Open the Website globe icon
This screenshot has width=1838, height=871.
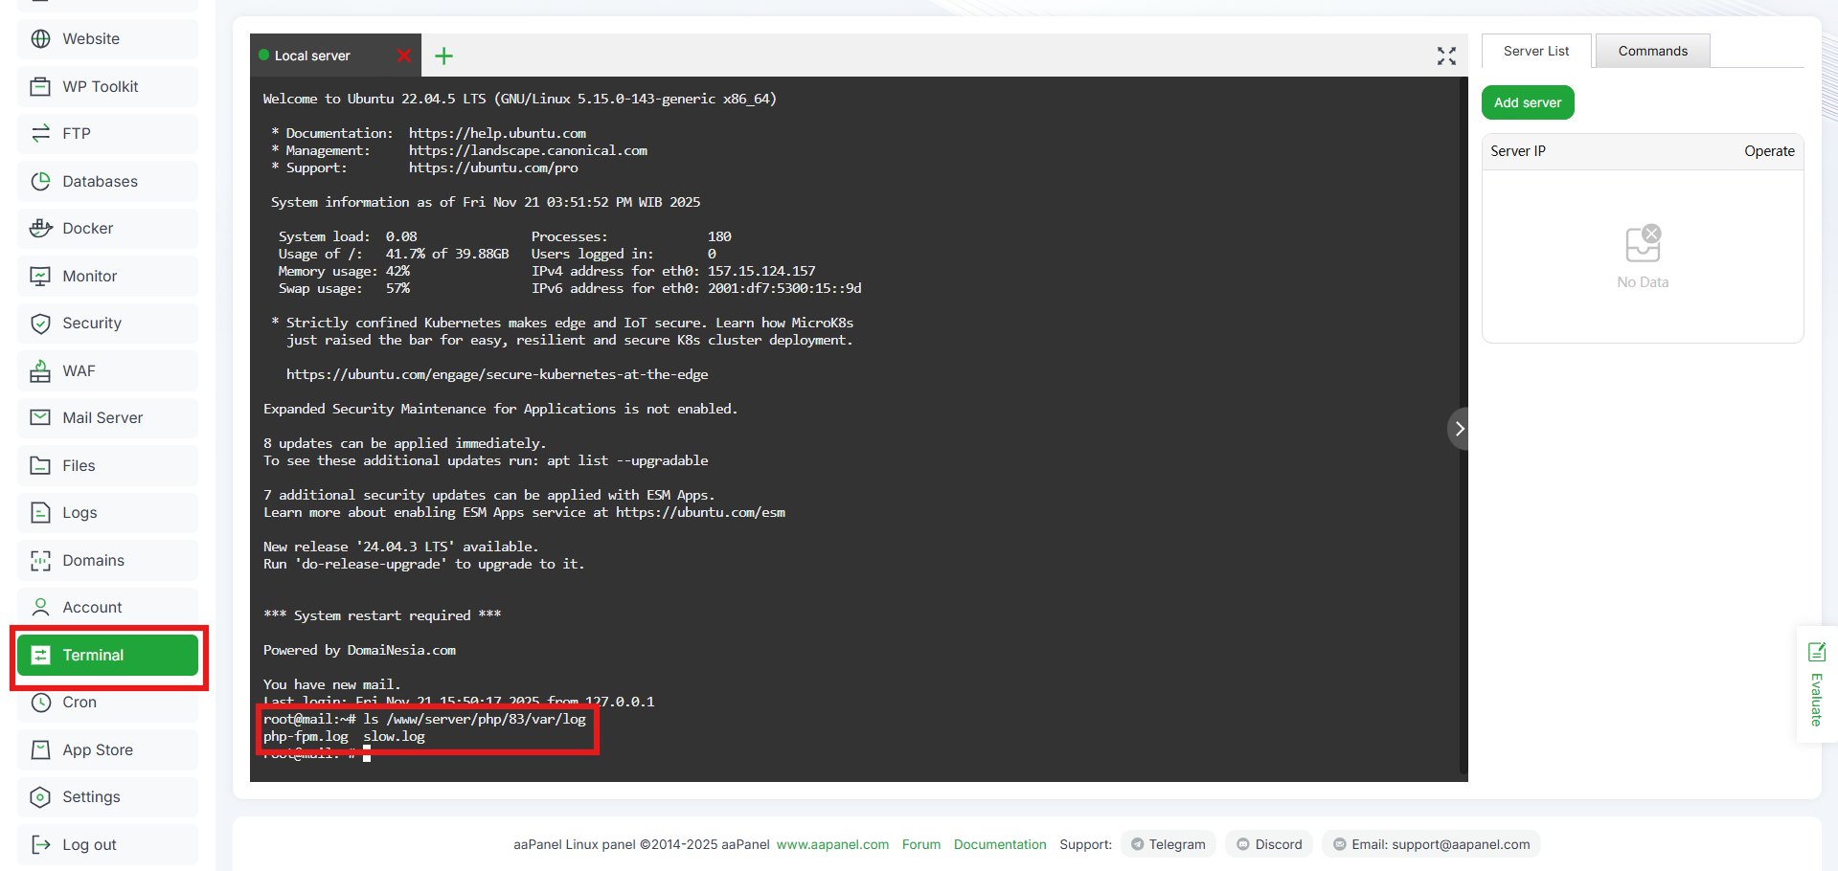point(40,39)
